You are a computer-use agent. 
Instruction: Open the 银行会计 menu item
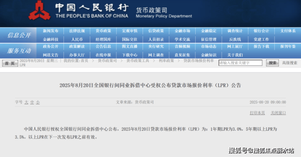261,31
